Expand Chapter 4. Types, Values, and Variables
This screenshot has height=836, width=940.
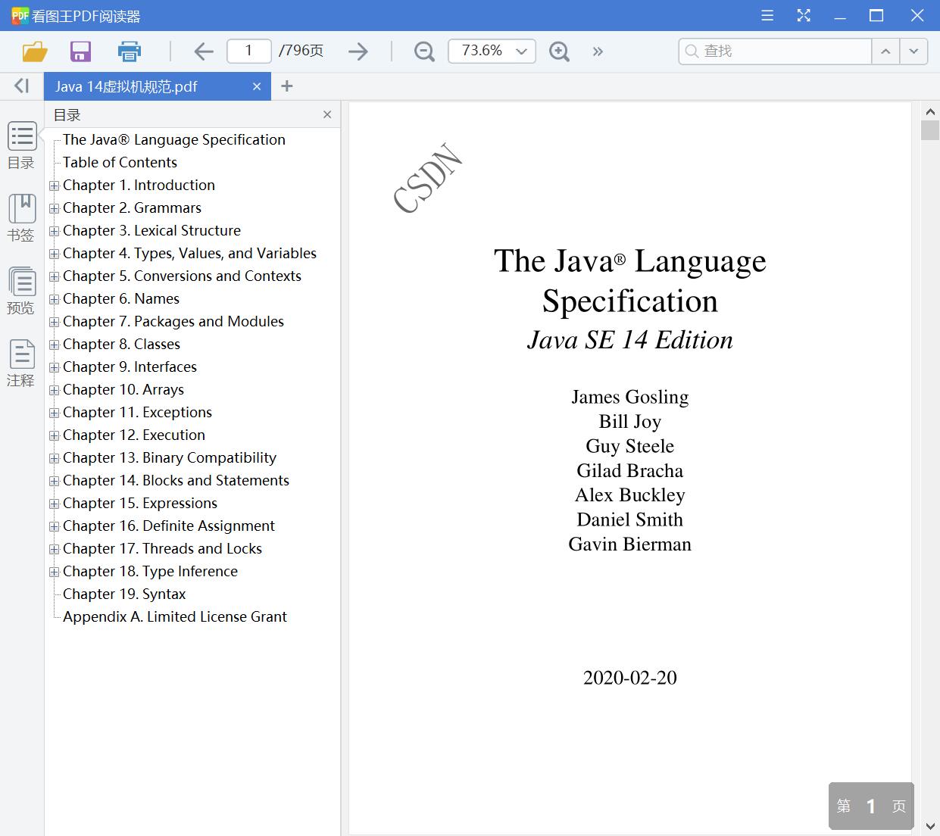[x=54, y=254]
